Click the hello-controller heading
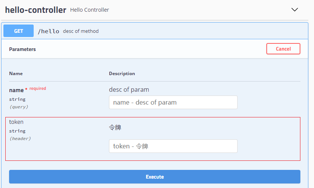This screenshot has height=188, width=314. pyautogui.click(x=36, y=10)
